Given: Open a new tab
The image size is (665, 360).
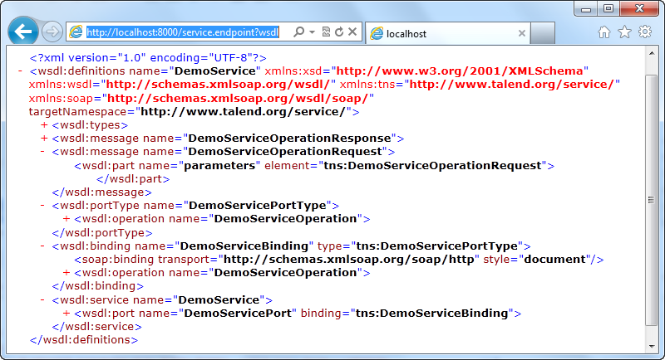Looking at the screenshot, I should (x=544, y=33).
